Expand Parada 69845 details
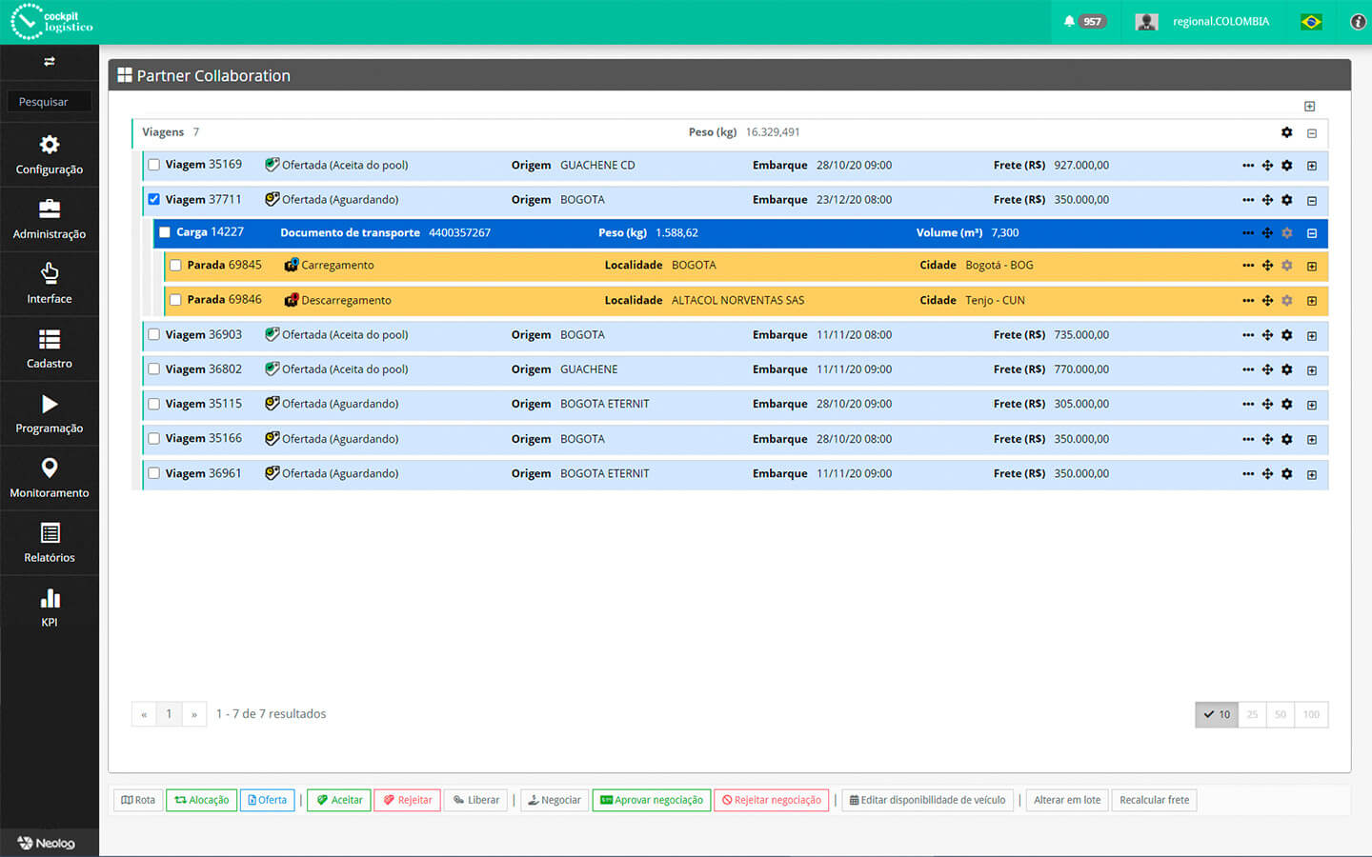This screenshot has width=1372, height=857. pos(1312,267)
